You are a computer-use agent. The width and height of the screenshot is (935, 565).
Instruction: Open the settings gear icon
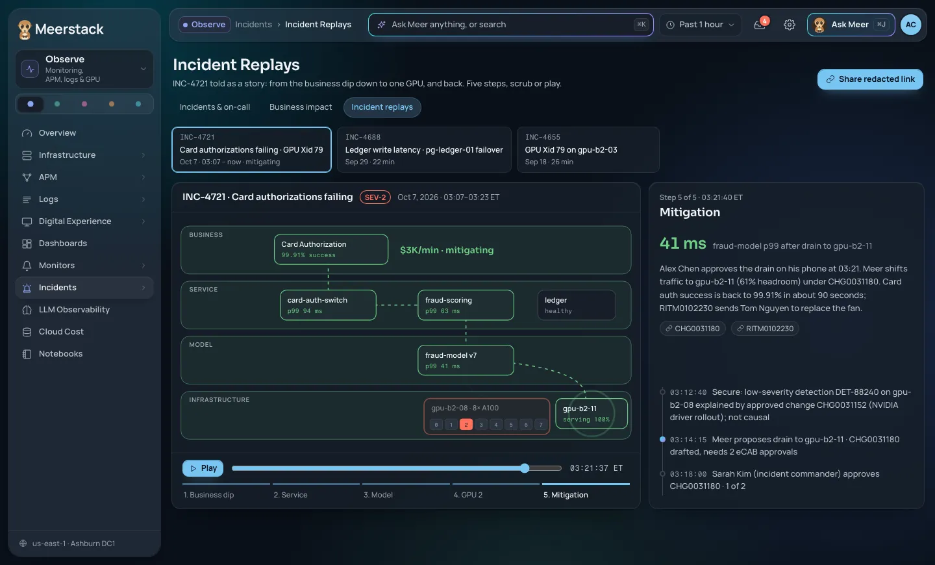pos(790,25)
